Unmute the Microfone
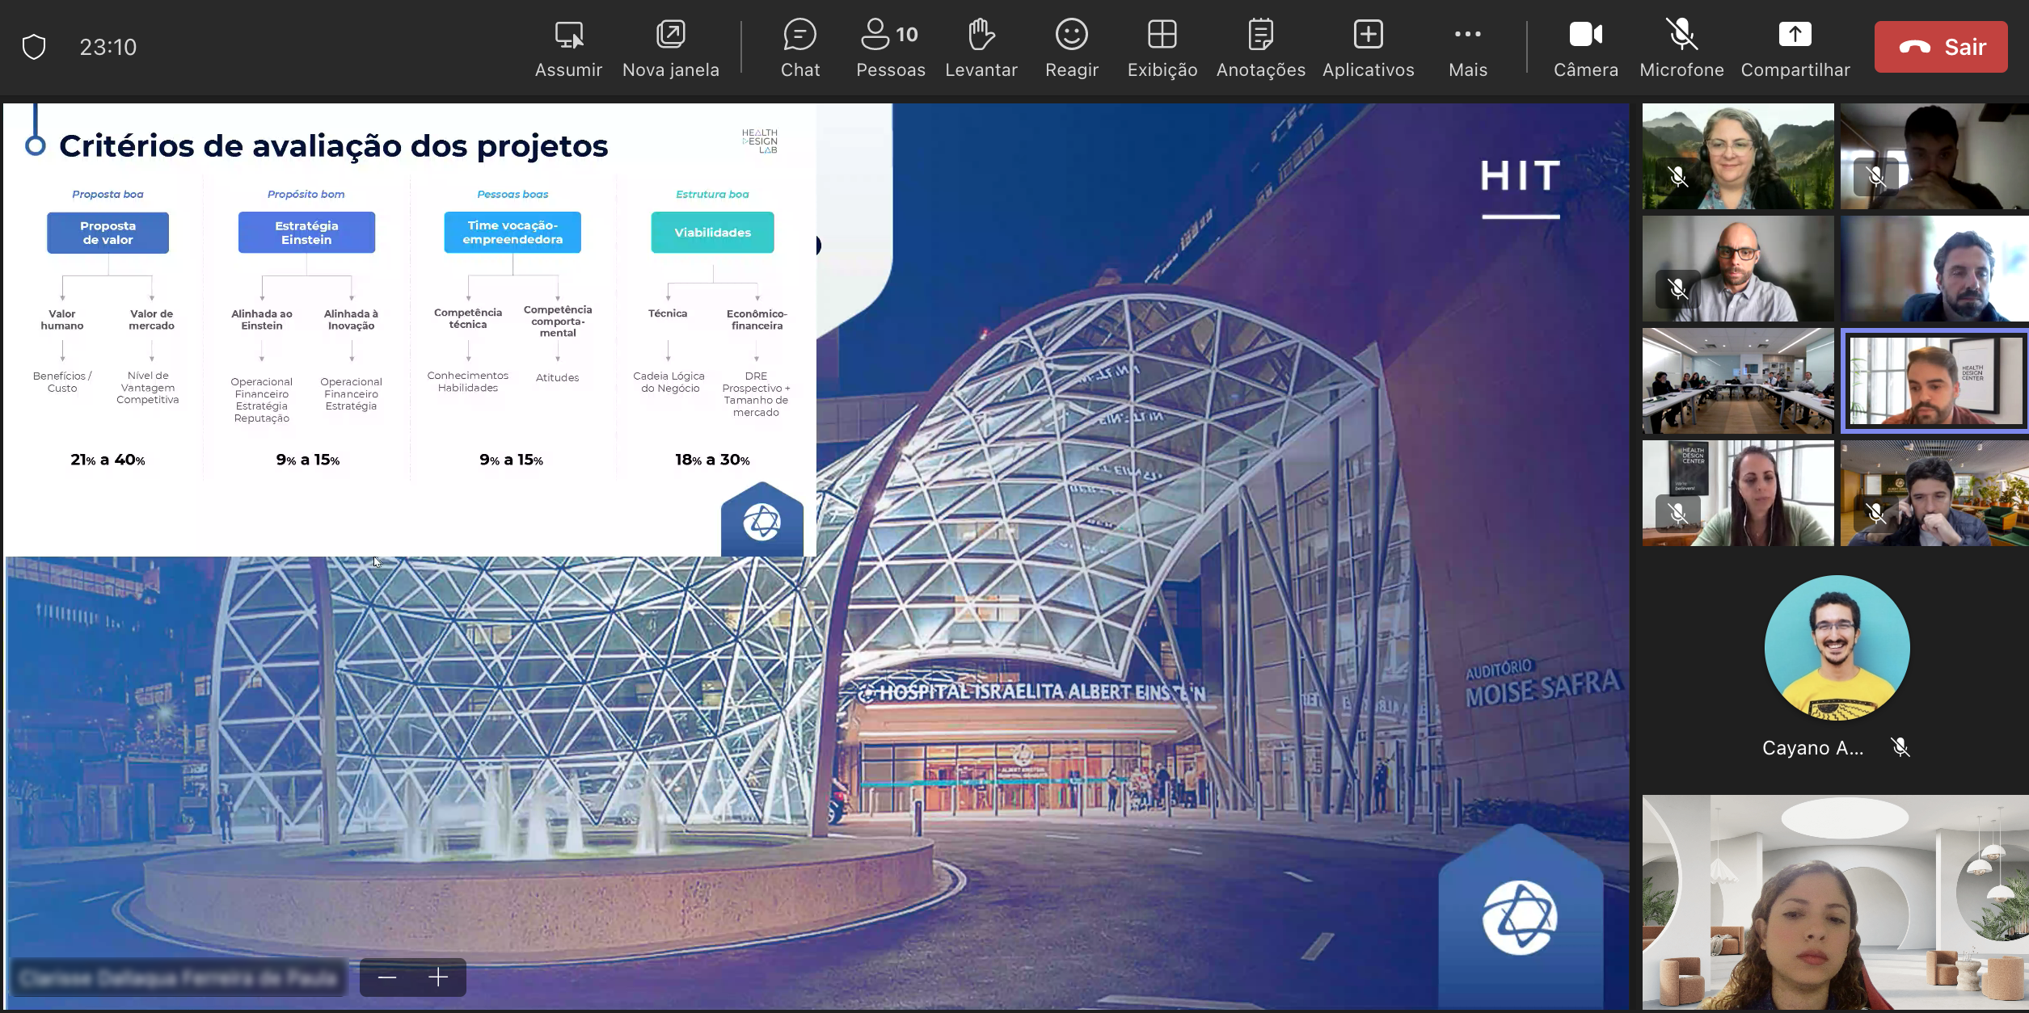This screenshot has width=2029, height=1013. pyautogui.click(x=1681, y=48)
